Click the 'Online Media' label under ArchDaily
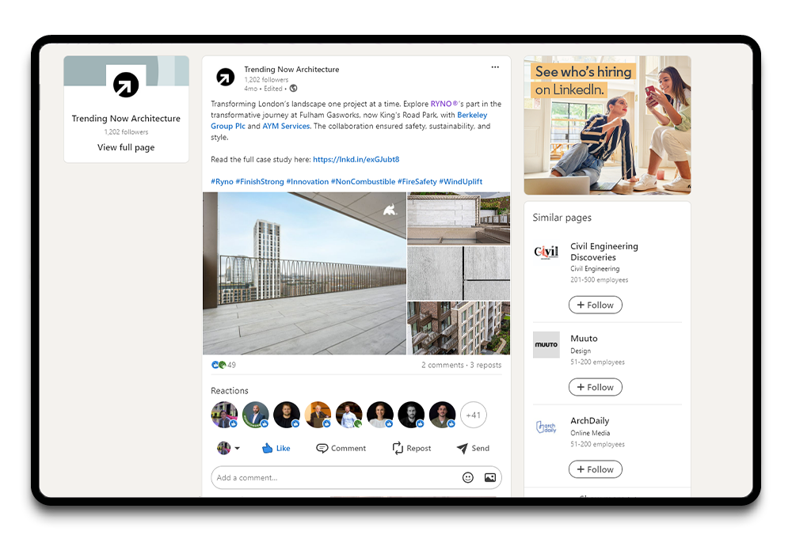This screenshot has height=554, width=792. [590, 433]
